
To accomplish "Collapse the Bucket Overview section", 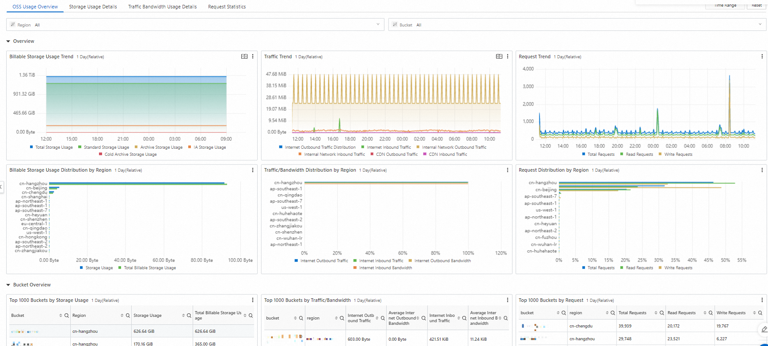I will click(x=8, y=285).
